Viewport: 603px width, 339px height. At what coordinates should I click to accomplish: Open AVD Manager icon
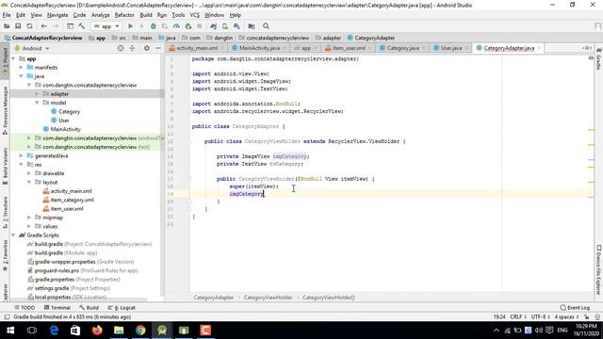point(225,26)
